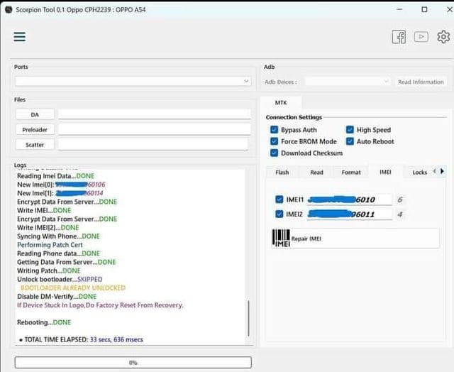
Task: Open the settings gear icon
Action: [x=443, y=37]
